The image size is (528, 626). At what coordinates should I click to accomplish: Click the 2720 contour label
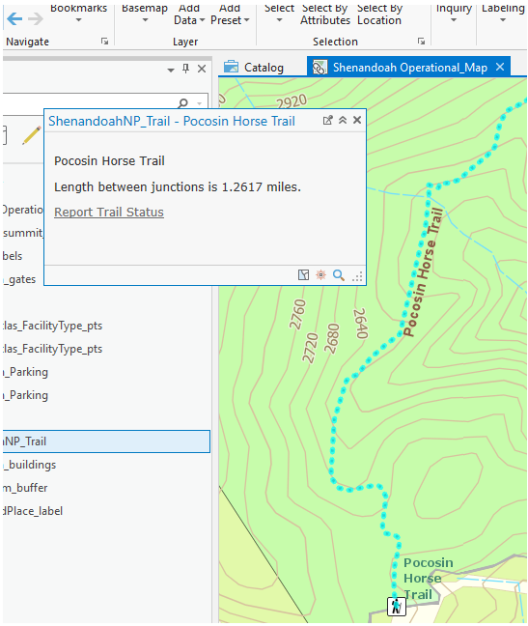(310, 348)
